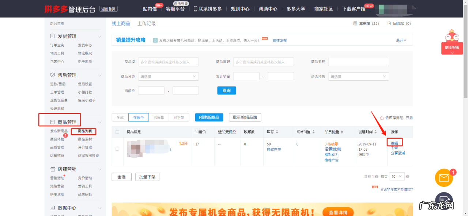Screen dimensions: 468x216
Task: Open the 回收站 recycle bin icon
Action: pyautogui.click(x=389, y=23)
